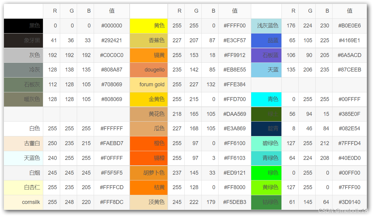This screenshot has height=216, width=373.
Task: Click the forum gold color swatch
Action: pos(148,84)
